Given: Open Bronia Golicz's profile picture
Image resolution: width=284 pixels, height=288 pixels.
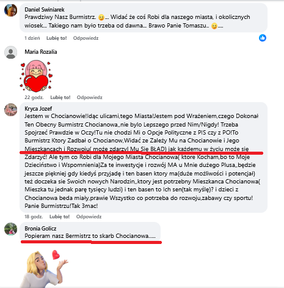Looking at the screenshot, I should [10, 229].
